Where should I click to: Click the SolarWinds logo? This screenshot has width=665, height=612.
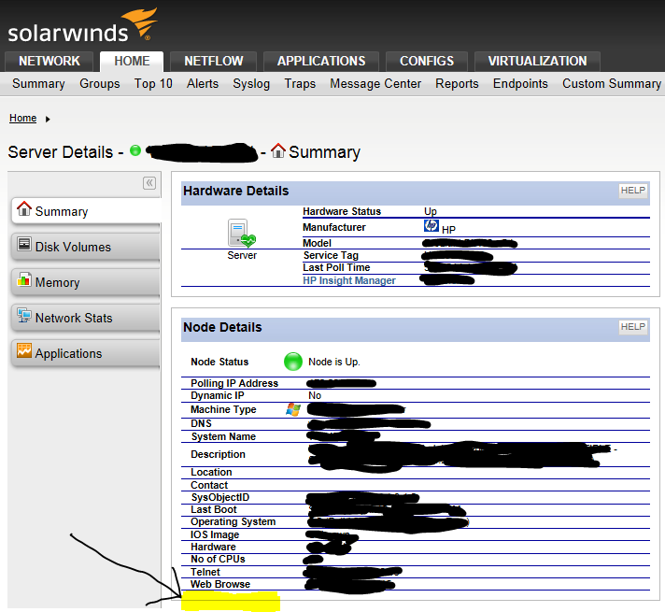pos(82,26)
